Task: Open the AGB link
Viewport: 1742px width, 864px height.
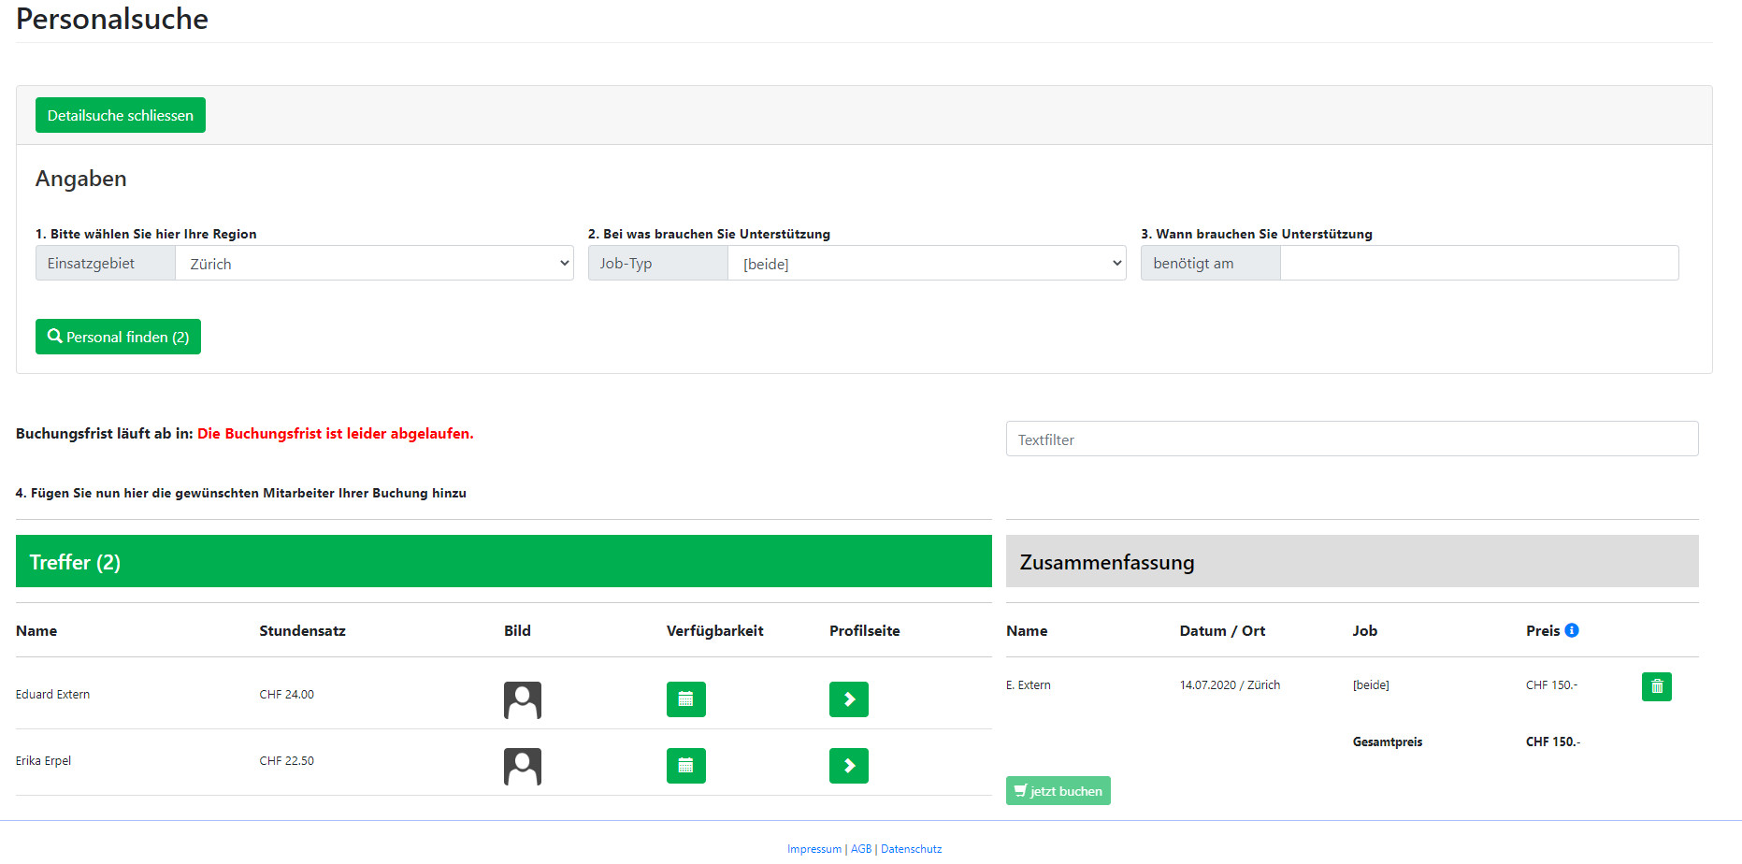Action: 860,849
